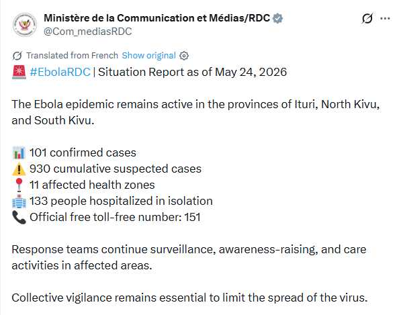The image size is (401, 315).
Task: Click the telephone emoji before toll-free number
Action: tap(19, 218)
